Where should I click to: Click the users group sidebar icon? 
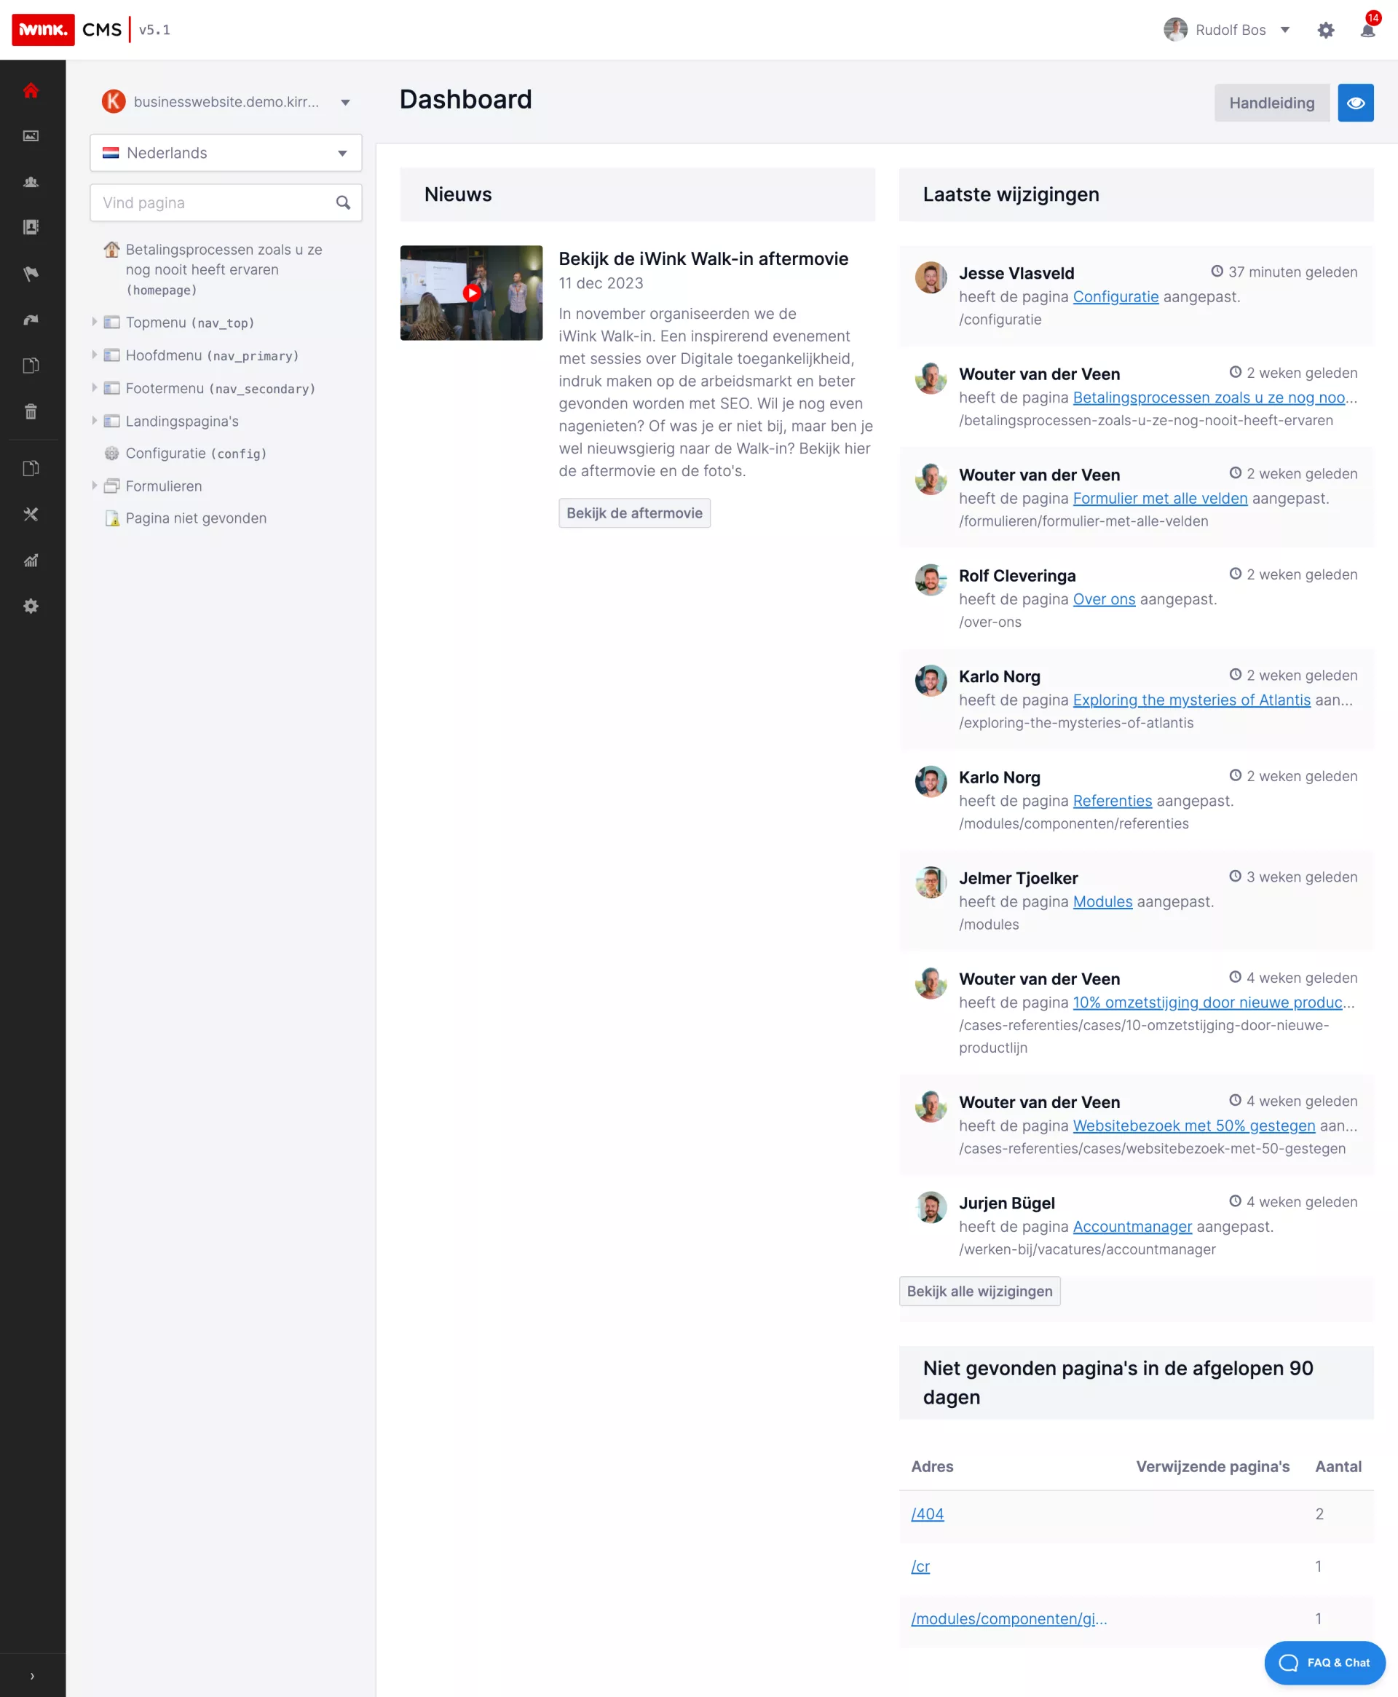31,182
